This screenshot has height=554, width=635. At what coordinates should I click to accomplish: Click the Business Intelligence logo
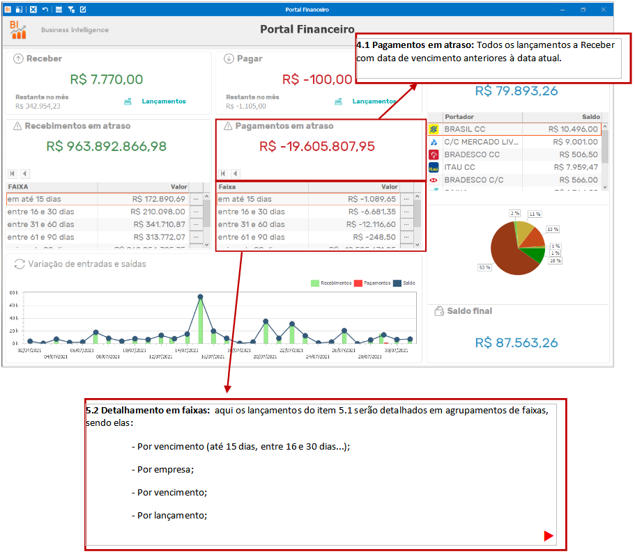tap(18, 30)
